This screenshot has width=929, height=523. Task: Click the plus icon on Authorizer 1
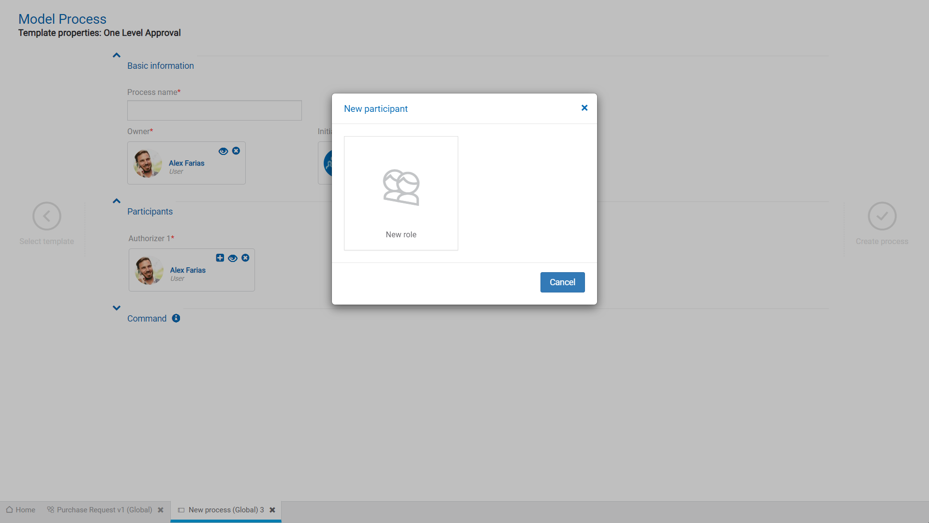[x=220, y=258]
